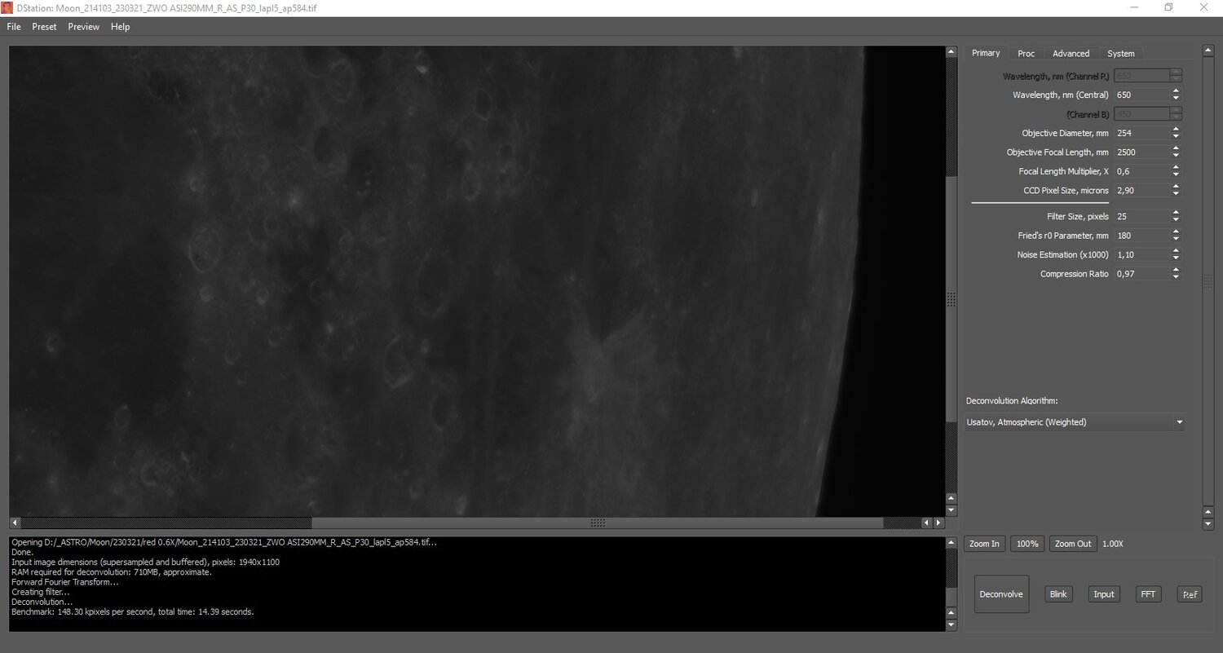Focus the CCD Pixel Size field
The width and height of the screenshot is (1223, 653).
1141,190
